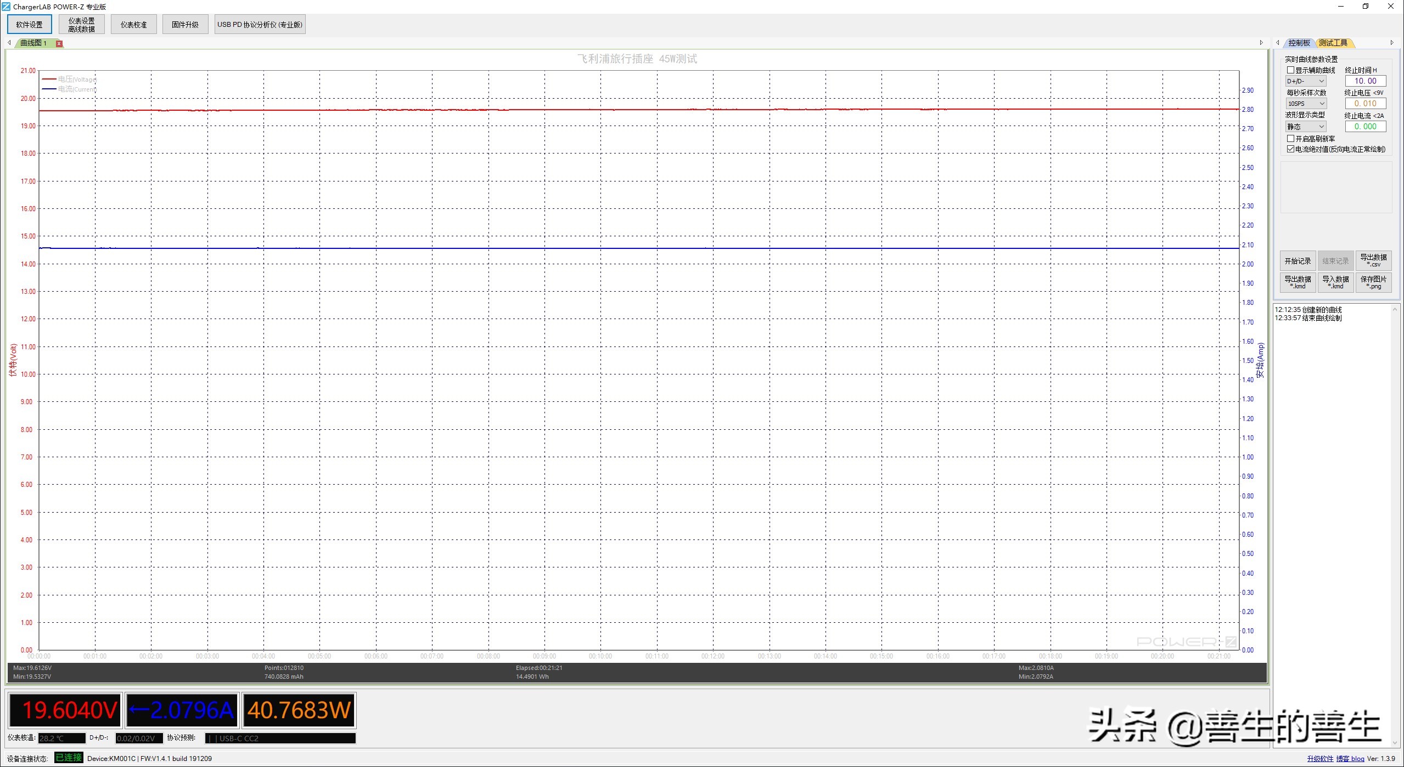
Task: Click the red 电压 Voltage legend line
Action: click(x=49, y=79)
